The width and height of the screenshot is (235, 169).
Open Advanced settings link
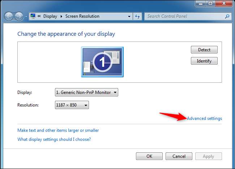click(x=204, y=118)
